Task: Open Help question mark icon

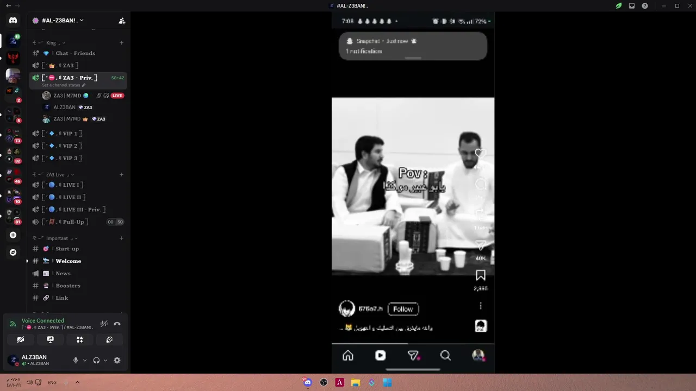Action: tap(645, 6)
